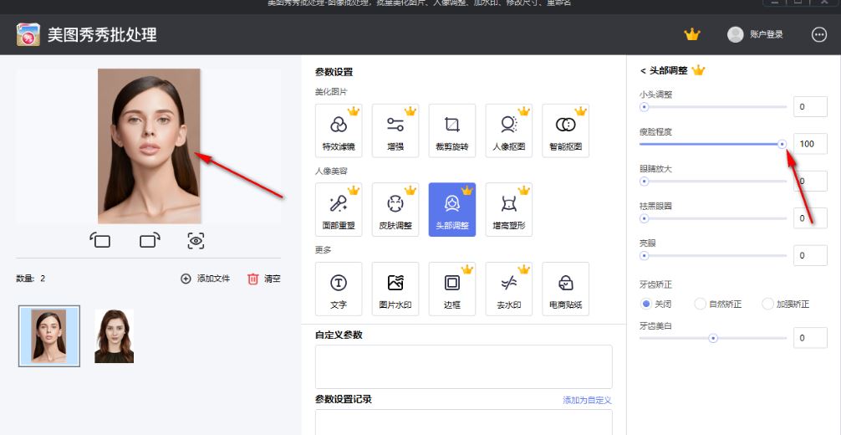Select the 边框 border tool

click(x=452, y=289)
